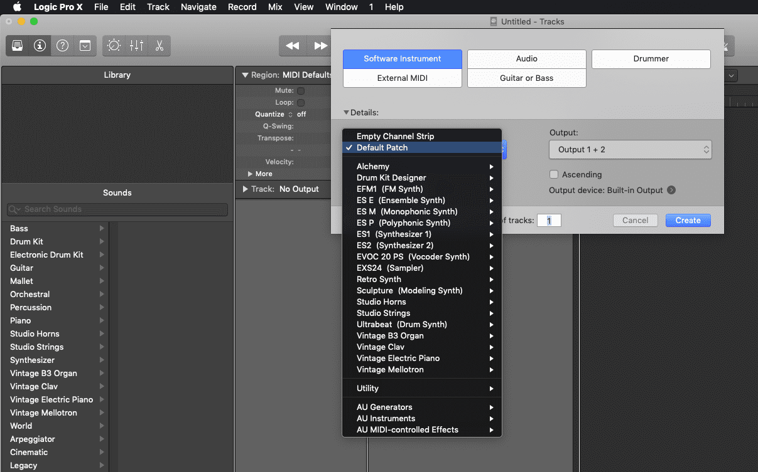Select the Software Instrument track type
Image resolution: width=758 pixels, height=472 pixels.
tap(403, 59)
